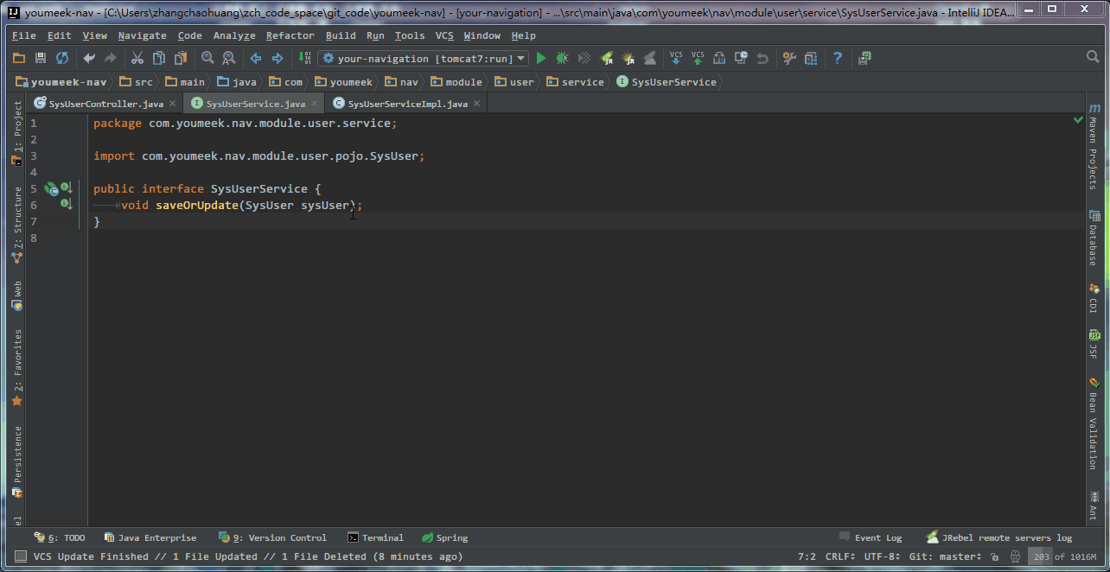
Task: Click the green Run button
Action: (x=541, y=58)
